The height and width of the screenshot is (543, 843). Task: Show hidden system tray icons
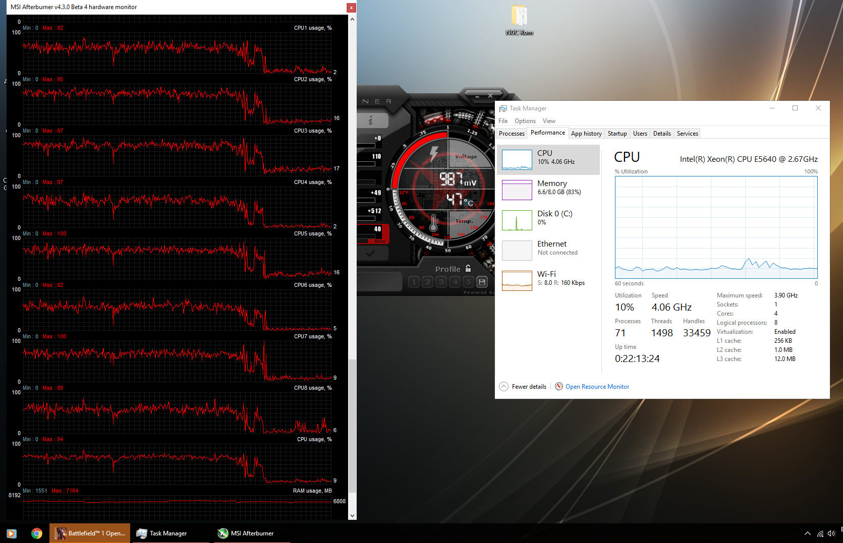807,533
